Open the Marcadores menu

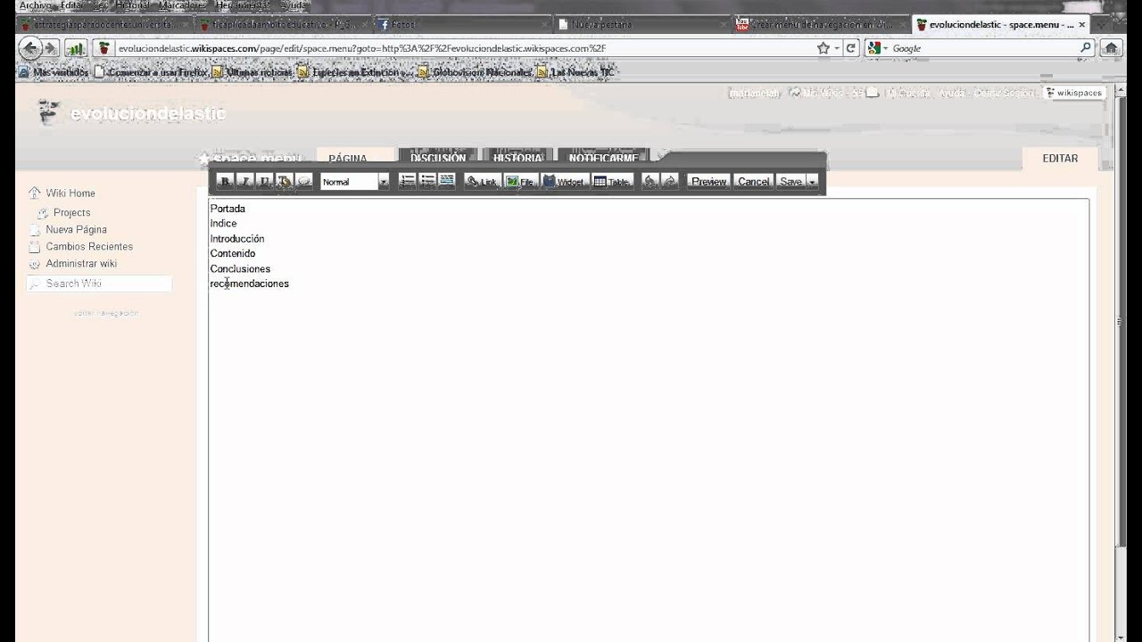coord(182,5)
